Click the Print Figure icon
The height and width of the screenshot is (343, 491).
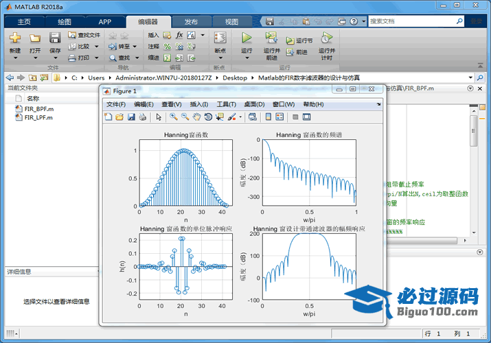click(142, 117)
